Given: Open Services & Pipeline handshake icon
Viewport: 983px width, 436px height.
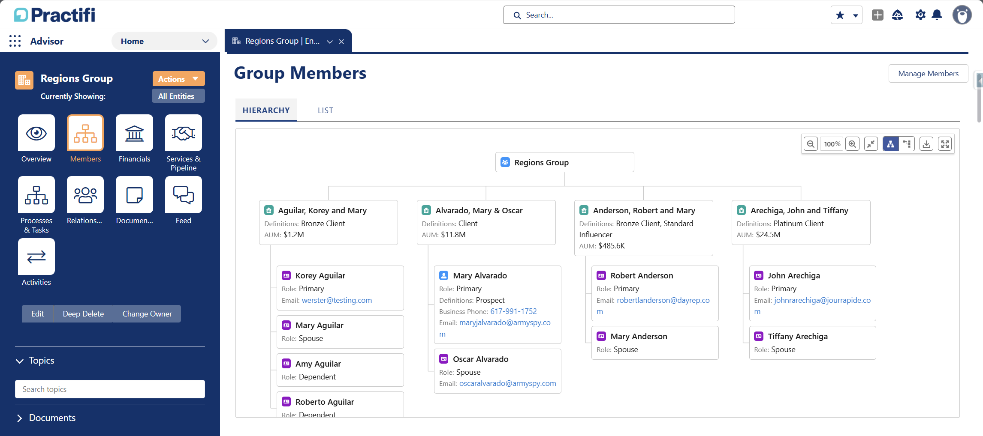Looking at the screenshot, I should pos(183,133).
